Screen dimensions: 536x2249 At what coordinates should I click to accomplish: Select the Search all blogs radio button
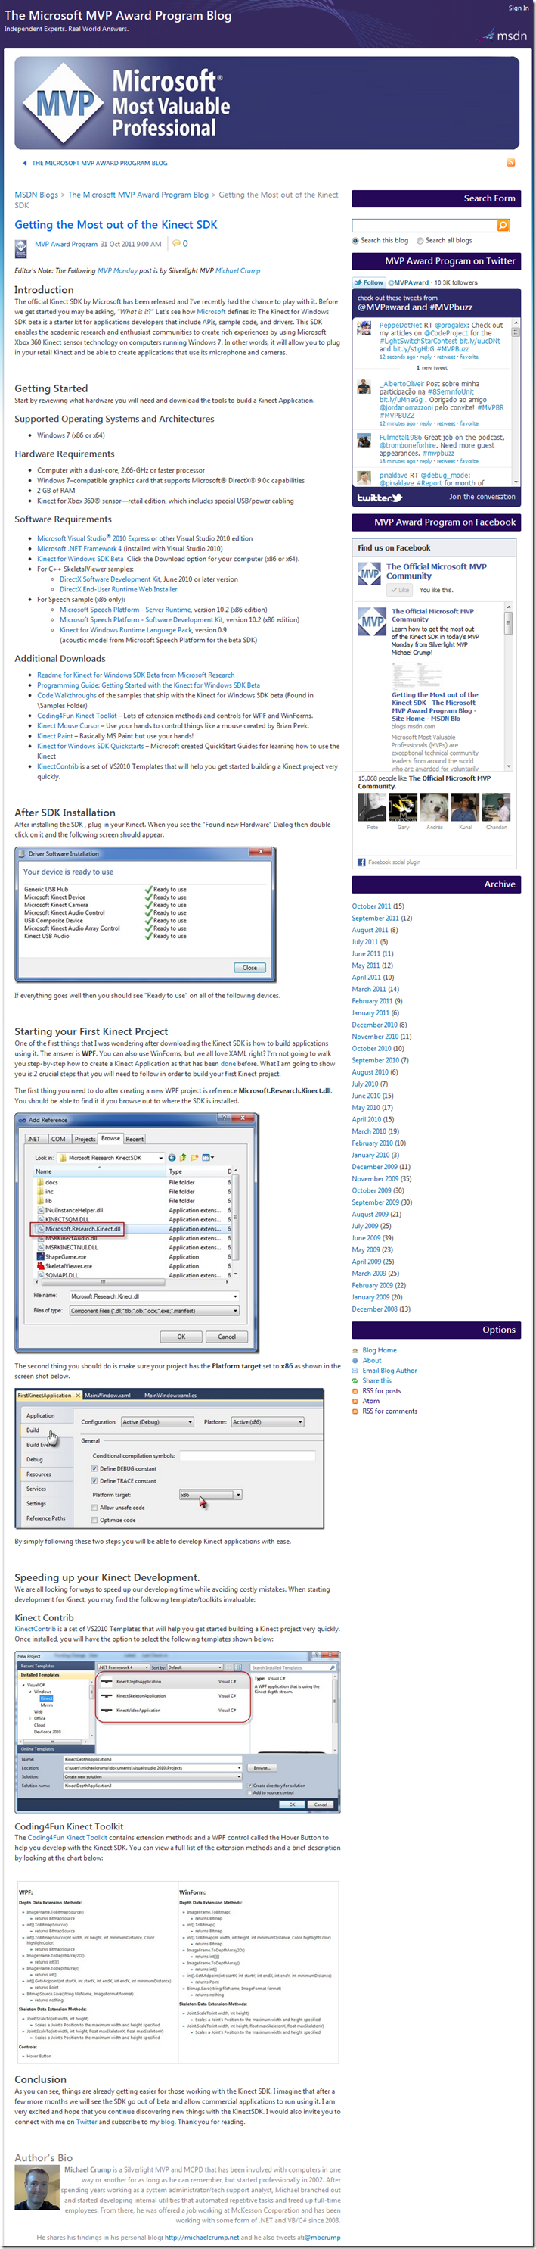click(420, 240)
